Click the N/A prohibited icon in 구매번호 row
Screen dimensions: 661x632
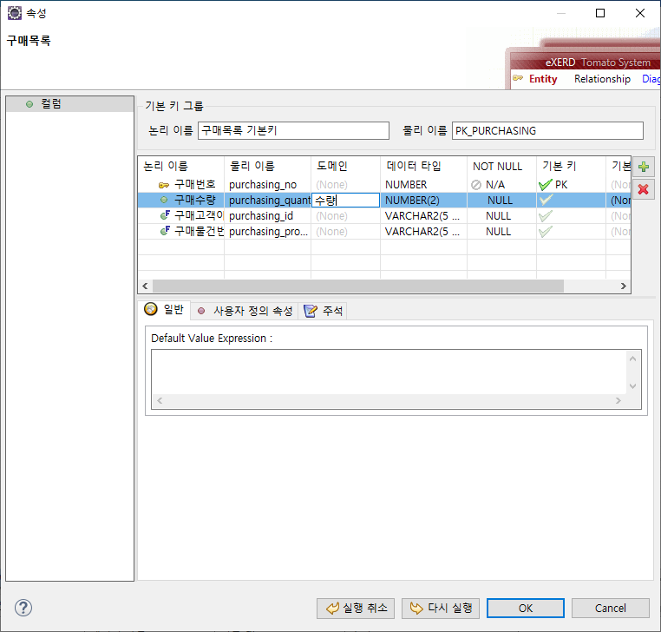476,185
